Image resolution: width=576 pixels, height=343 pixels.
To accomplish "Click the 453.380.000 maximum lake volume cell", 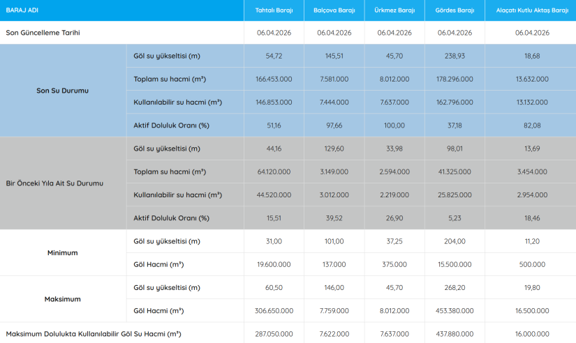I will pyautogui.click(x=455, y=311).
